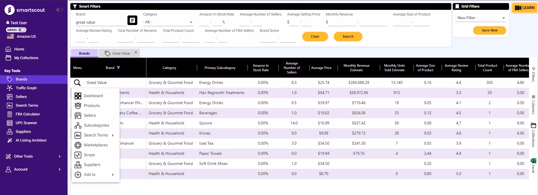Click the Great Value brand cell
Screen dimensions: 538x195
97,83
